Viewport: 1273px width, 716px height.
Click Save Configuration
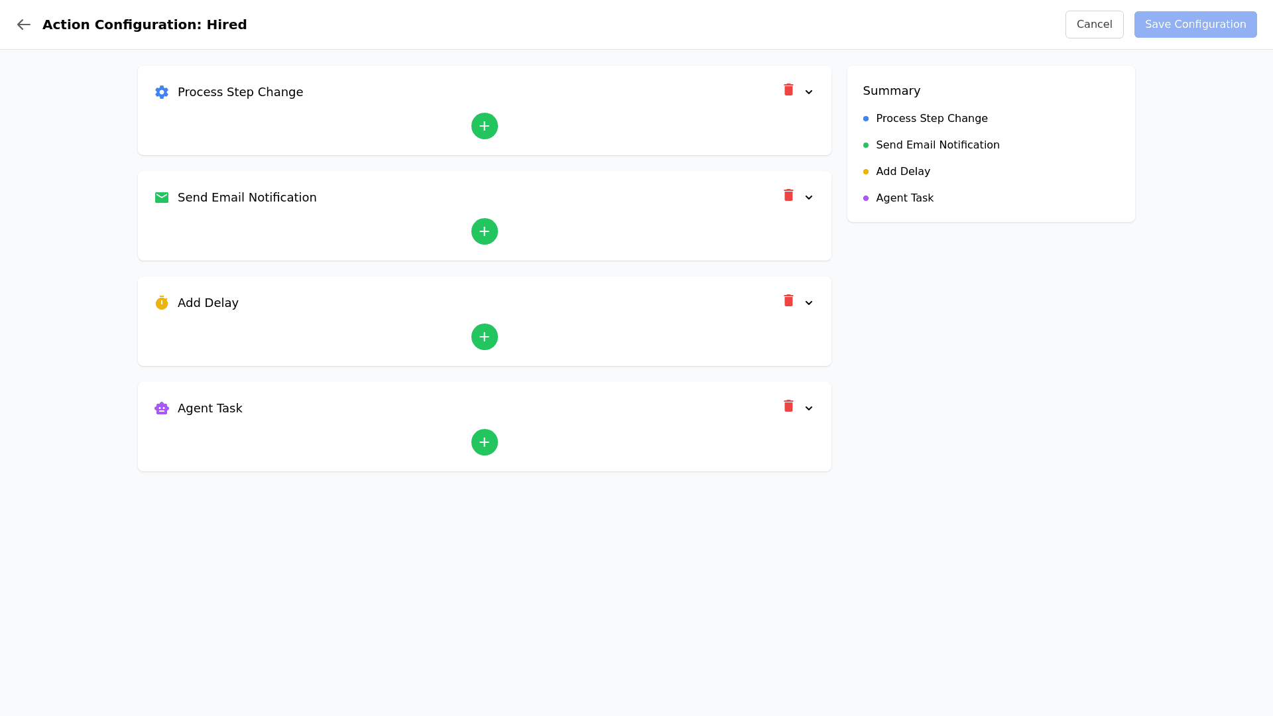pyautogui.click(x=1195, y=25)
